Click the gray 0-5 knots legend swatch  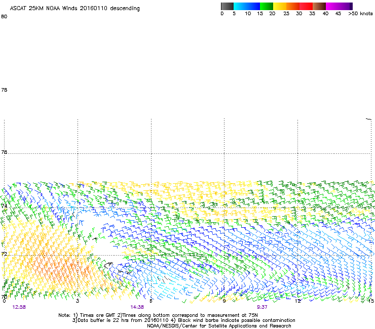tap(228, 6)
